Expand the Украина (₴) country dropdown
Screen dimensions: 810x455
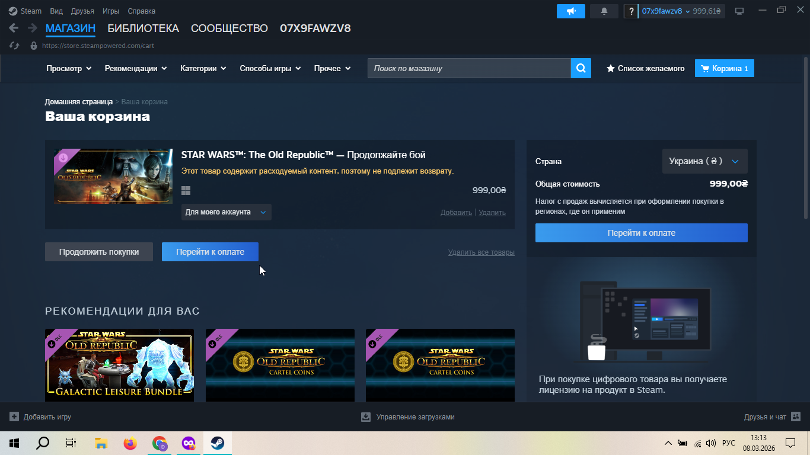(x=704, y=161)
